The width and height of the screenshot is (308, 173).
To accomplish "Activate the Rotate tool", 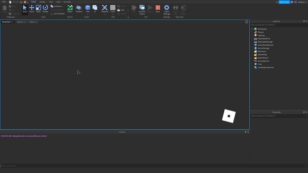I will pos(45,9).
